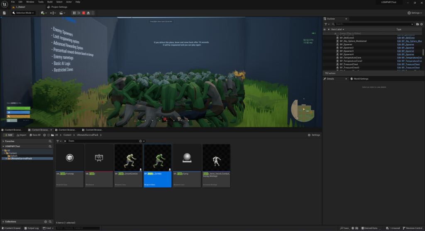
Task: Search the Favorites section using its magnifier icon
Action: tap(51, 141)
